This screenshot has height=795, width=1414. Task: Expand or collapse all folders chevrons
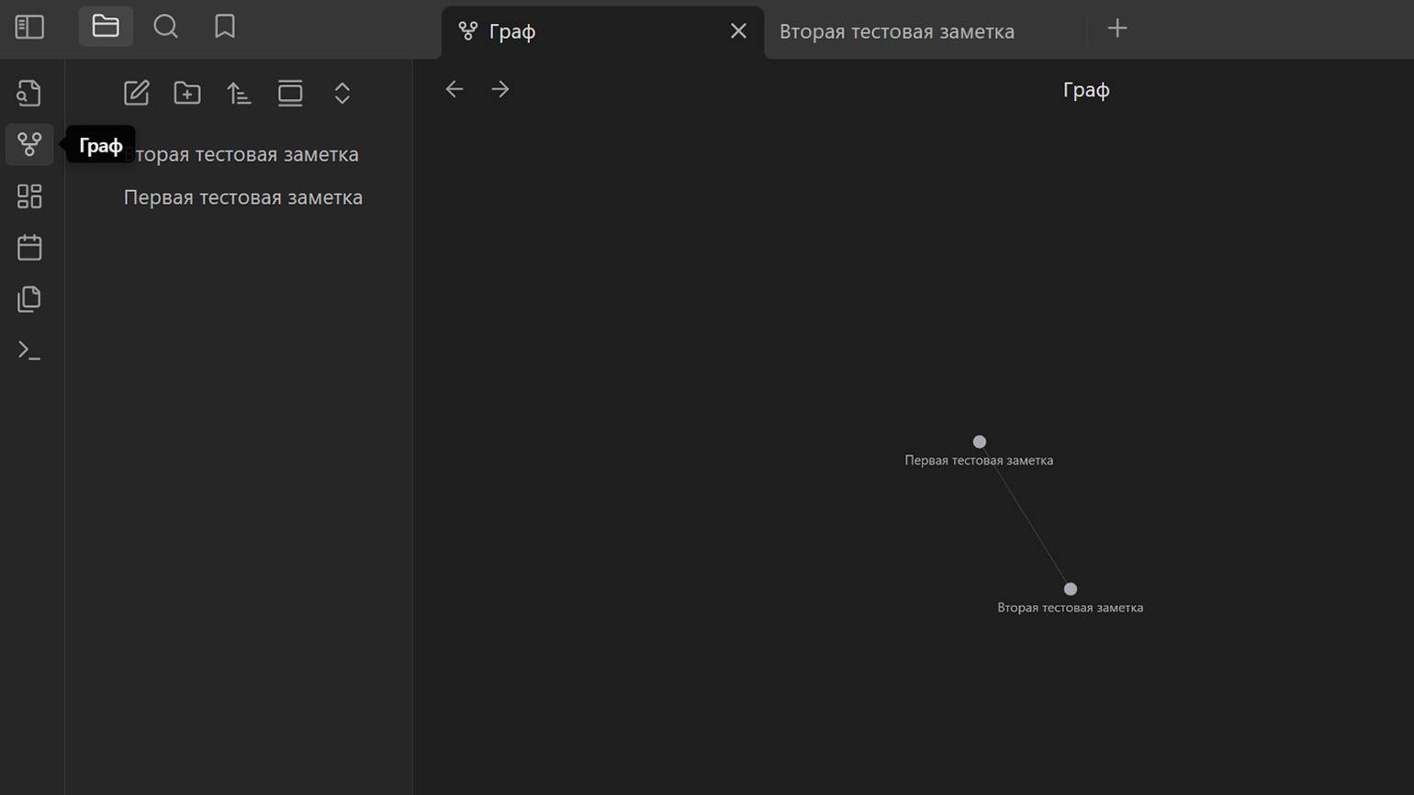342,93
